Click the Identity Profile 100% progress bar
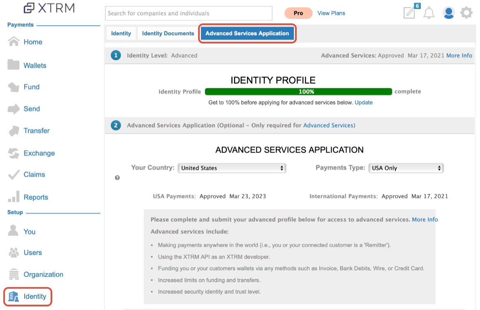 pos(298,91)
